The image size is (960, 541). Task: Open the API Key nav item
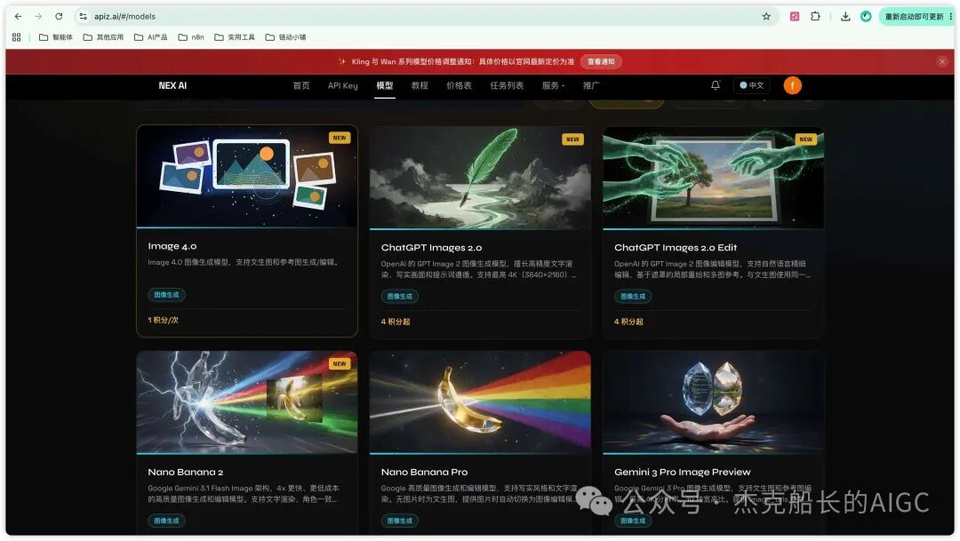343,85
